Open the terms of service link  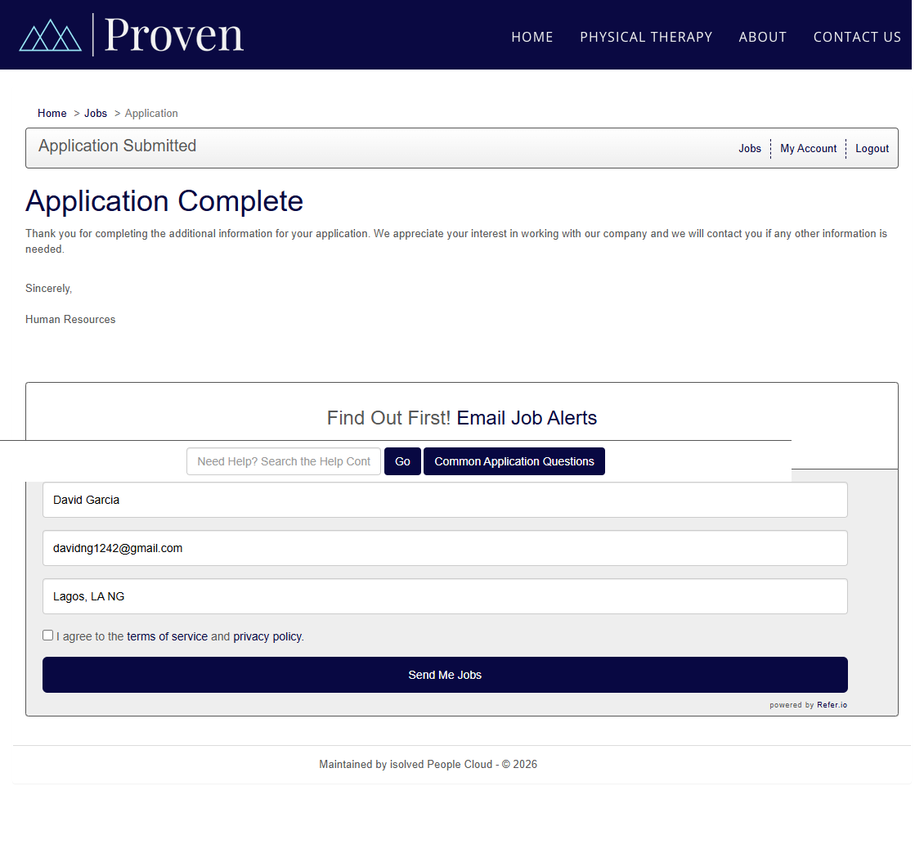click(167, 636)
